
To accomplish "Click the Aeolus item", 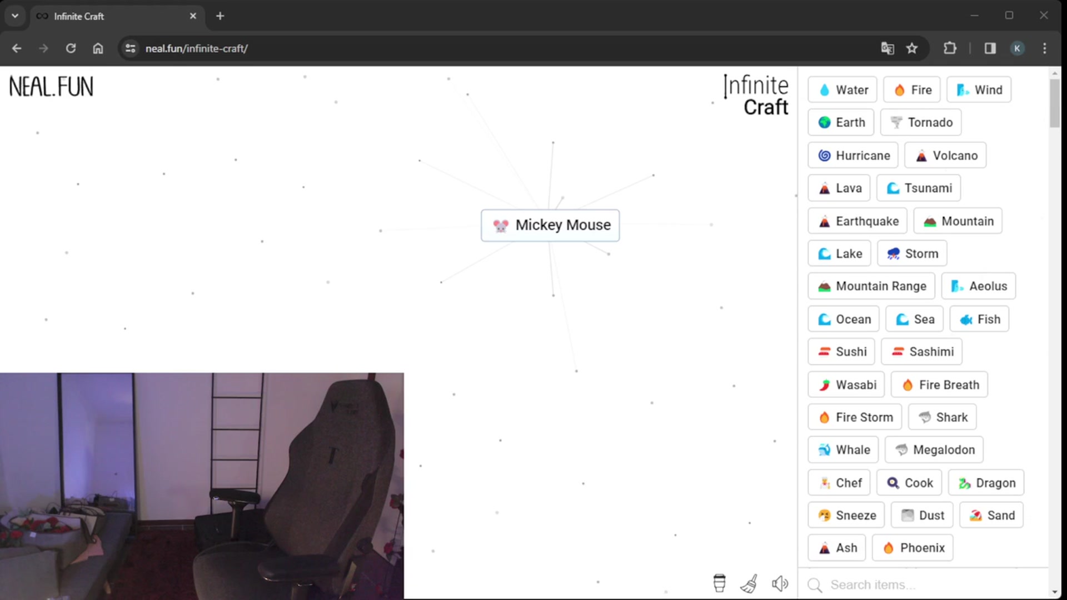I will click(979, 286).
